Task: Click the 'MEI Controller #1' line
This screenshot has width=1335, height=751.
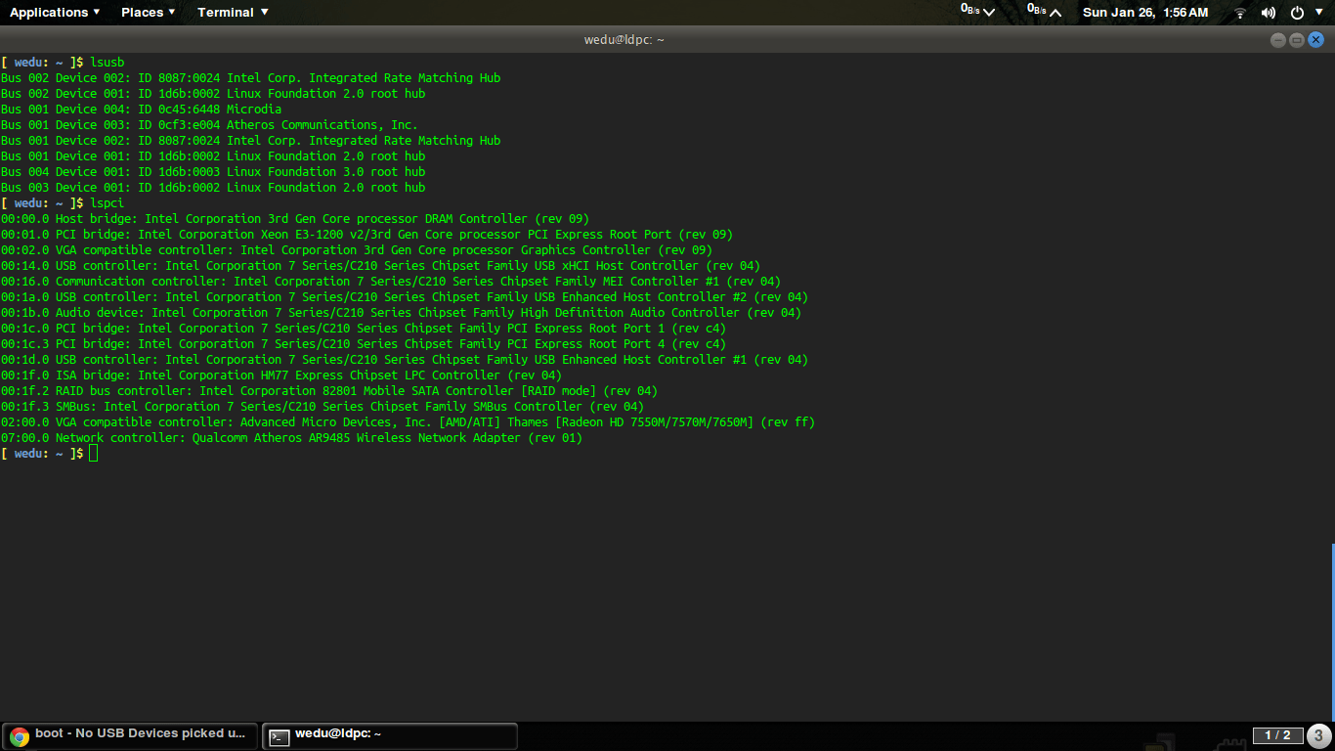Action: 391,282
